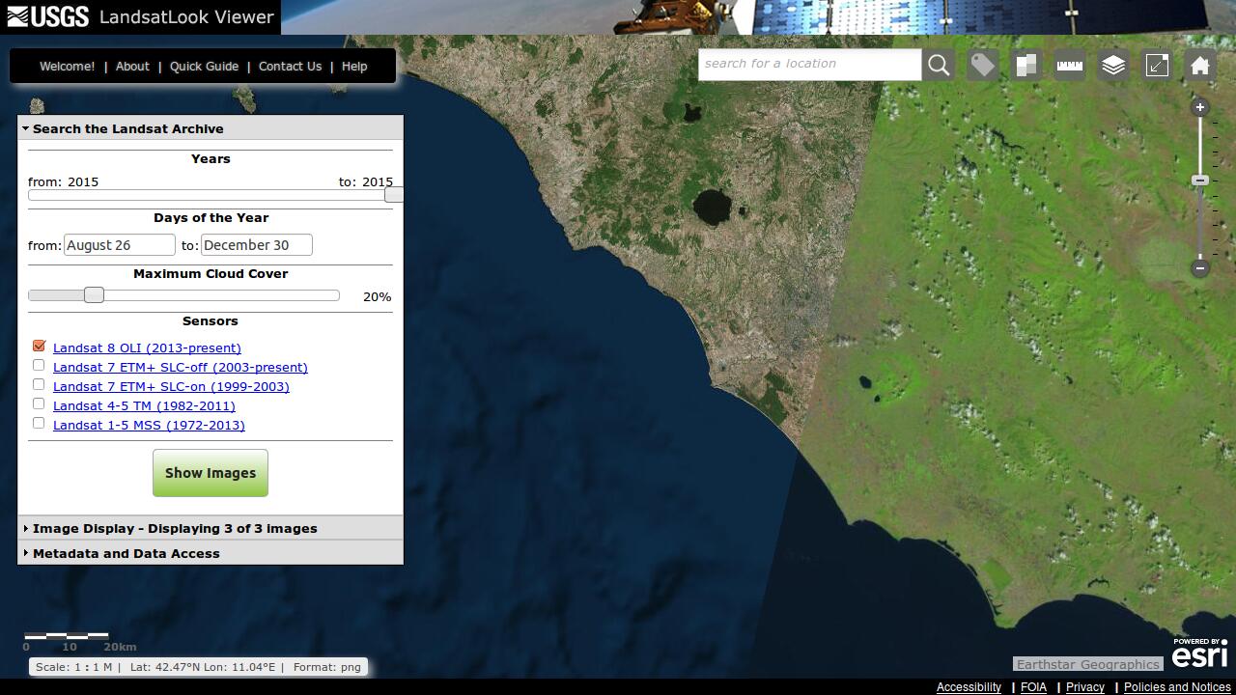Image resolution: width=1236 pixels, height=695 pixels.
Task: Click the map zoom level slider handle
Action: point(1200,181)
